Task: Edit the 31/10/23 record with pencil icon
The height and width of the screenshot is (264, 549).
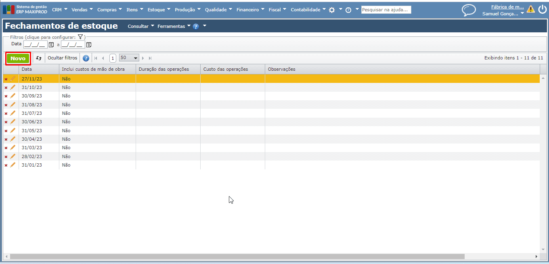Action: [x=13, y=87]
